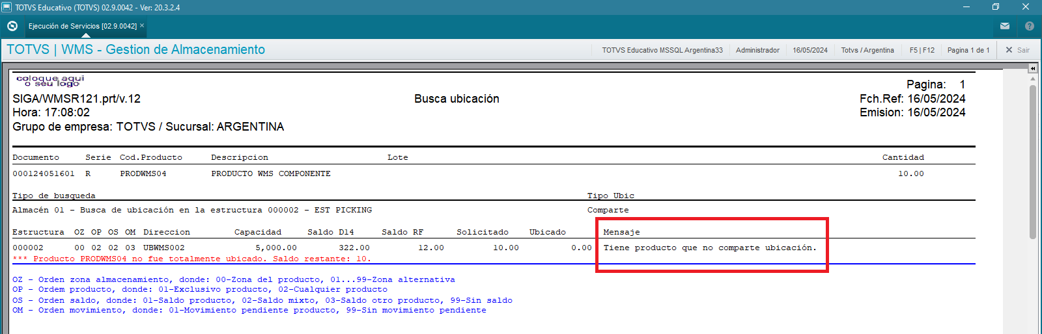This screenshot has width=1042, height=334.
Task: Click the Saldo D14 value 322.00
Action: pyautogui.click(x=354, y=248)
